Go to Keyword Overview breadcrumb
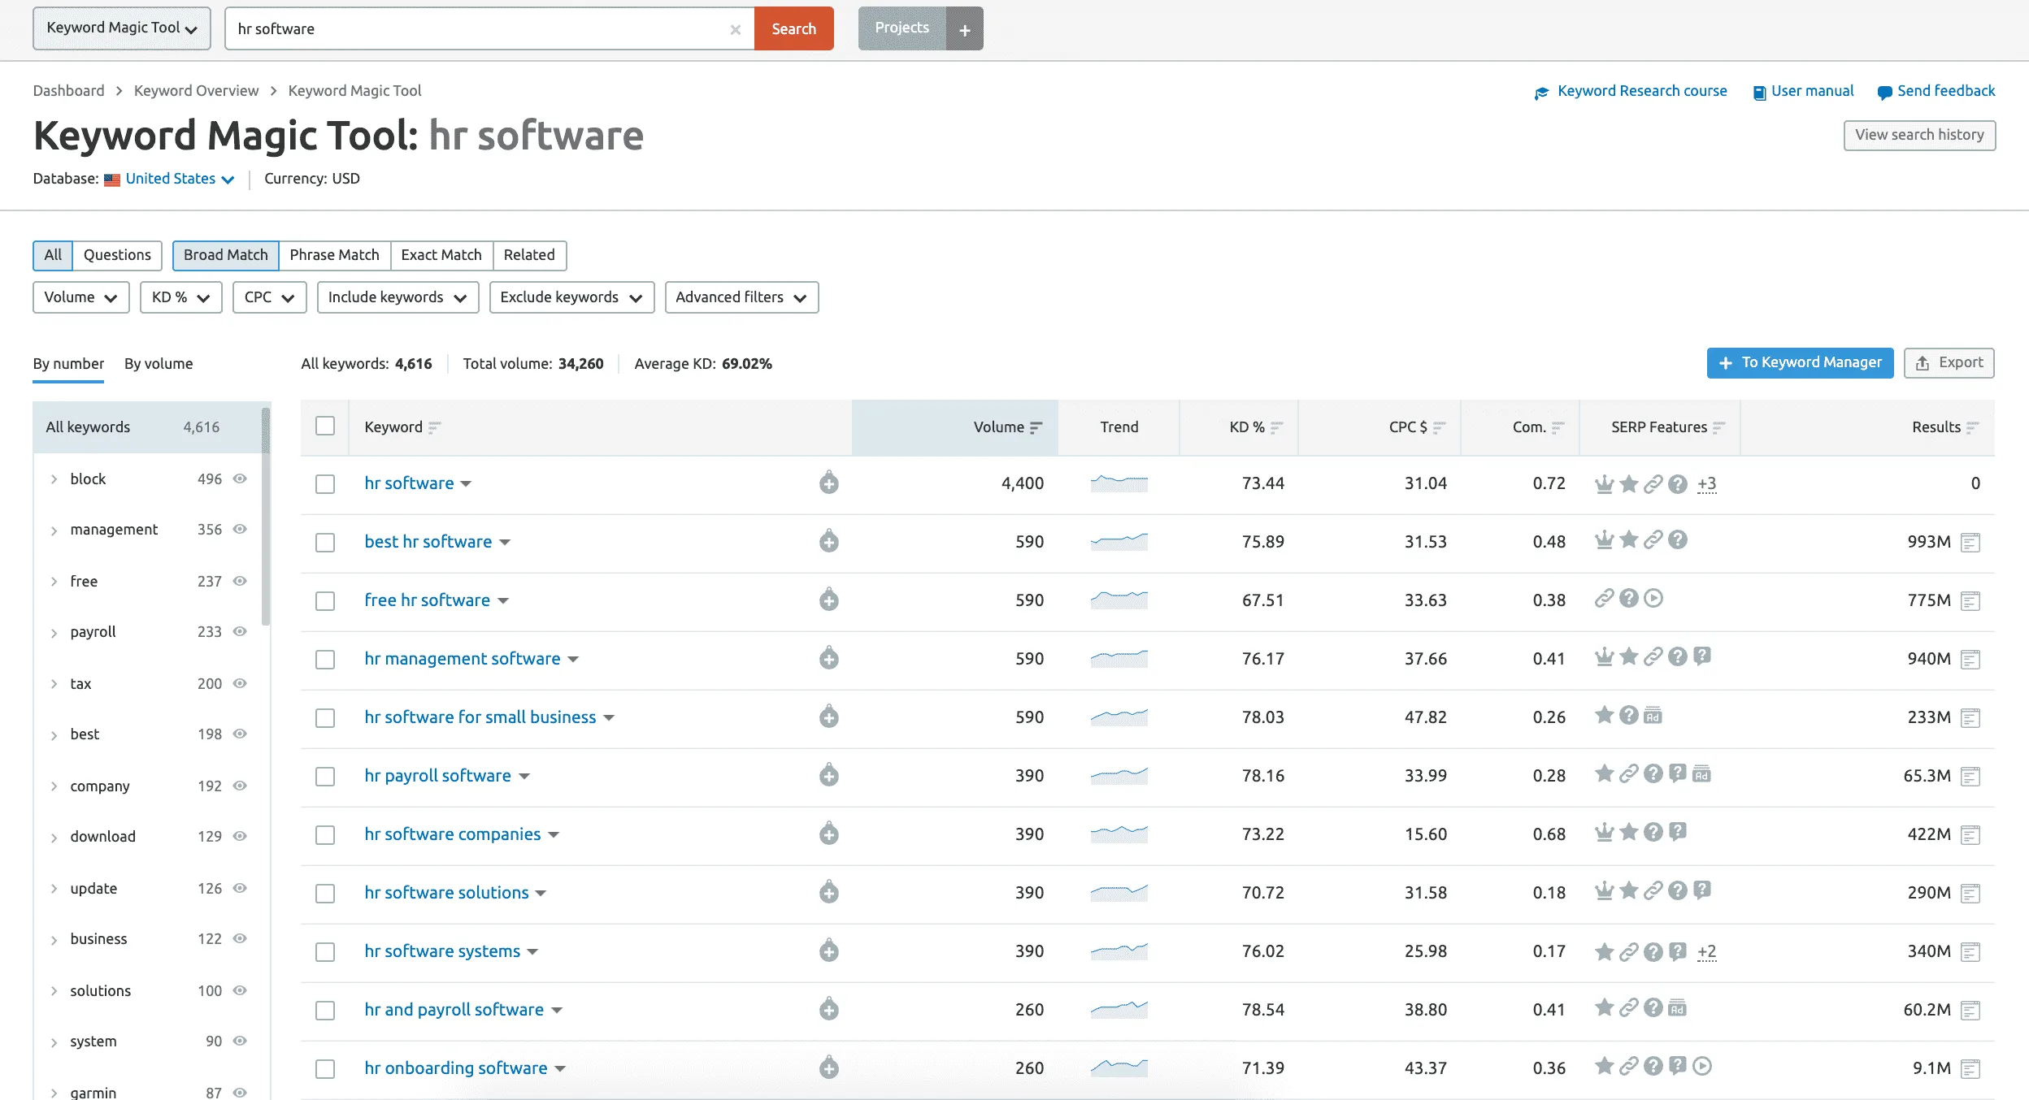The width and height of the screenshot is (2029, 1100). click(x=196, y=91)
